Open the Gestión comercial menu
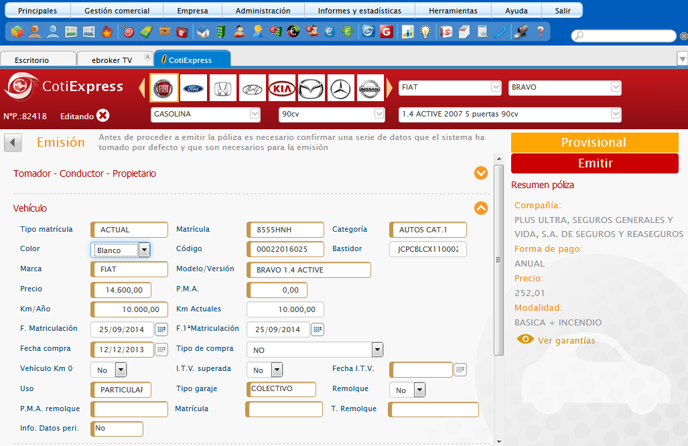Viewport: 688px width, 446px height. [x=117, y=11]
